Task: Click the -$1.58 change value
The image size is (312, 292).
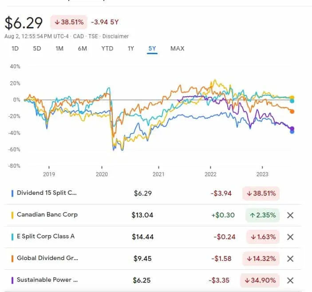Action: click(221, 259)
